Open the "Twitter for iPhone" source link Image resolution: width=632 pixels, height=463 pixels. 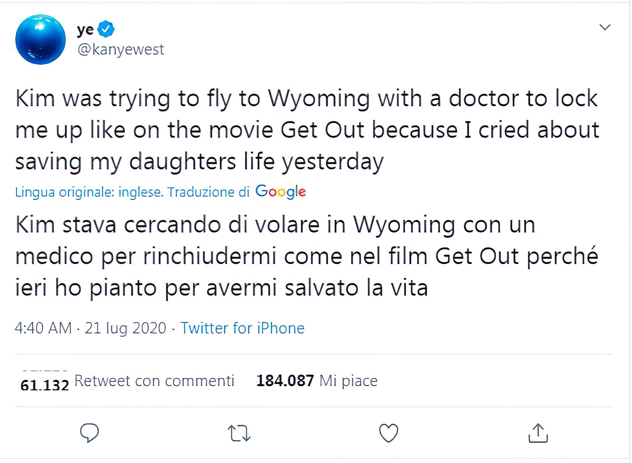[x=242, y=328]
